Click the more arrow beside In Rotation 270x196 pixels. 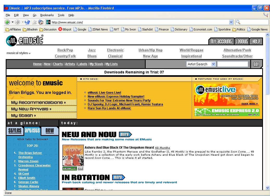click(118, 177)
